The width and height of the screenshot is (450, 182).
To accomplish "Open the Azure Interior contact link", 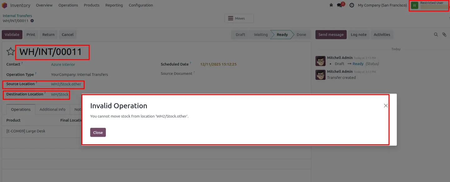I will point(63,65).
